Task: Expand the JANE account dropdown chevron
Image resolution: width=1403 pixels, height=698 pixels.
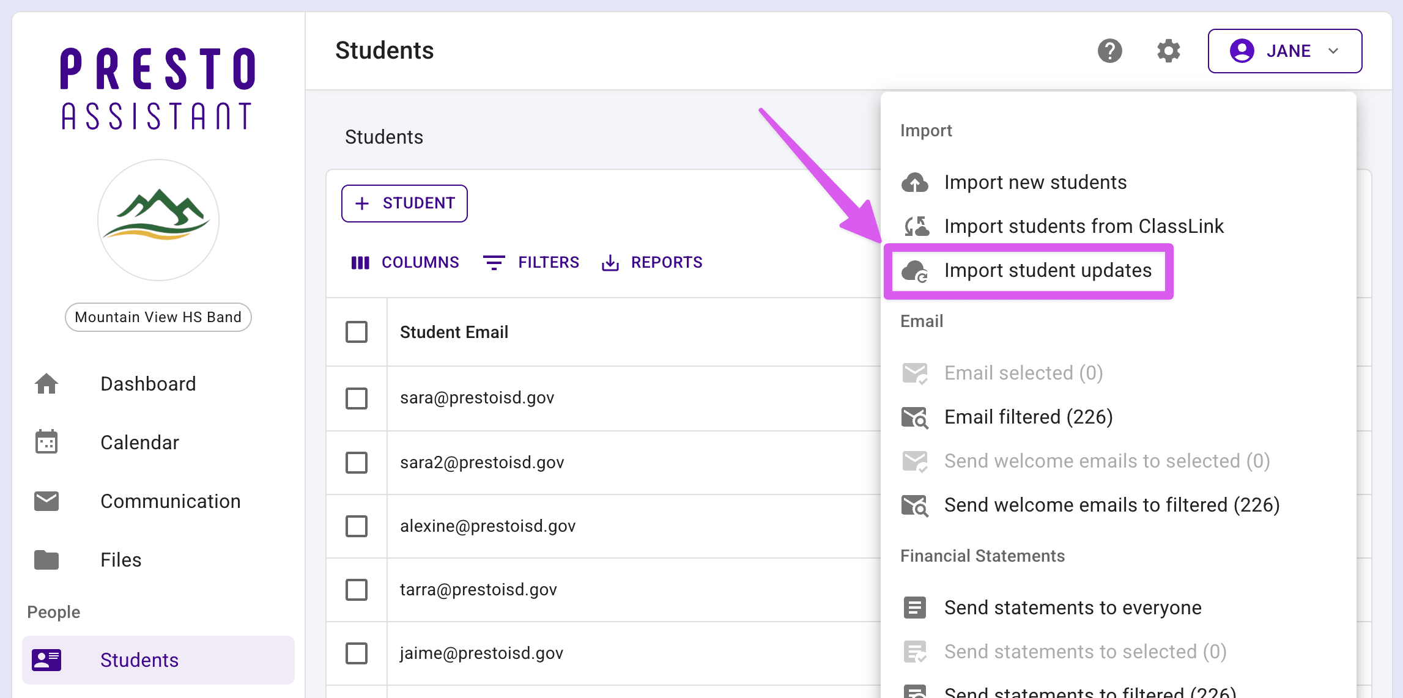Action: pos(1333,51)
